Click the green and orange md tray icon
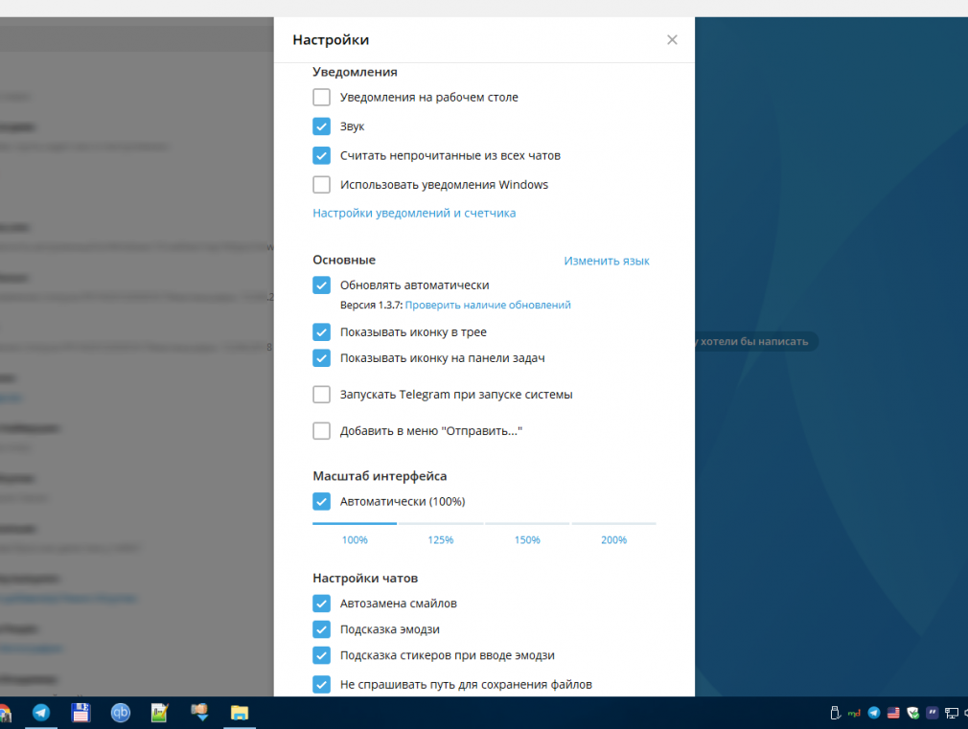This screenshot has width=968, height=729. click(x=854, y=713)
